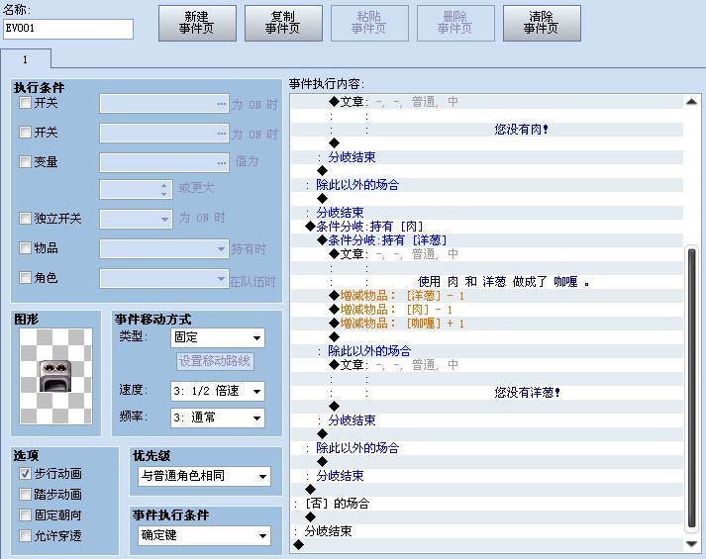The image size is (706, 559).
Task: Check the 角色 condition checkbox
Action: tap(25, 277)
